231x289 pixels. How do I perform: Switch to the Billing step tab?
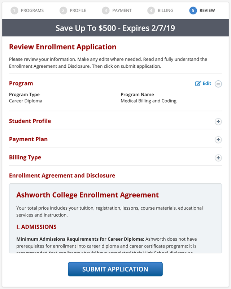pyautogui.click(x=165, y=10)
